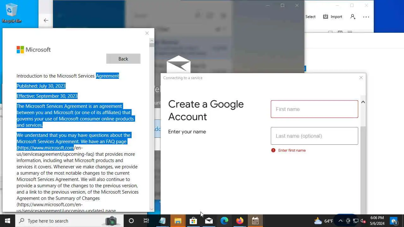The image size is (404, 227).
Task: Open the Mail app on the taskbar
Action: 209,221
